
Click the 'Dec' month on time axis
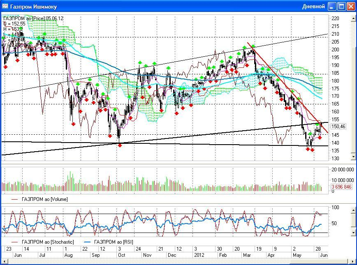[x=172, y=255]
